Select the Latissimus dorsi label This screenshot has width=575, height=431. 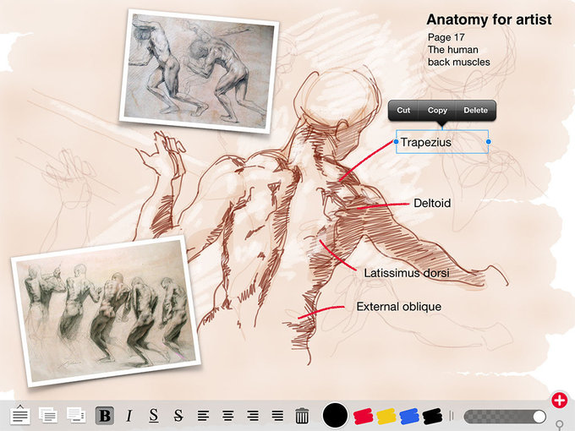[x=407, y=273]
